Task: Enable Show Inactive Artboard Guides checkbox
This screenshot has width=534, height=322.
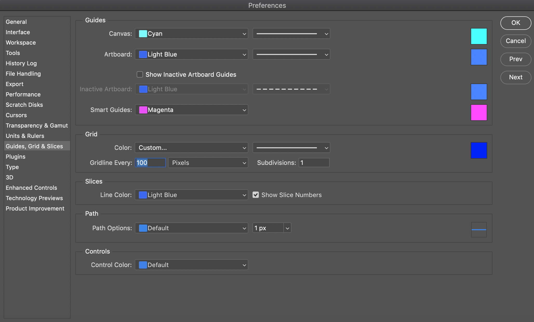Action: (x=140, y=75)
